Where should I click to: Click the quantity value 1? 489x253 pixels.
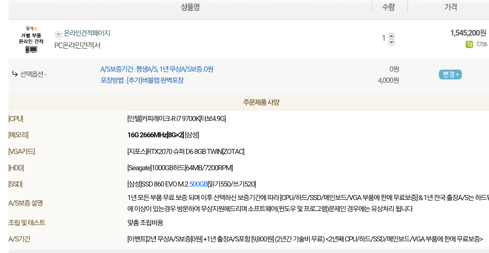click(x=384, y=38)
